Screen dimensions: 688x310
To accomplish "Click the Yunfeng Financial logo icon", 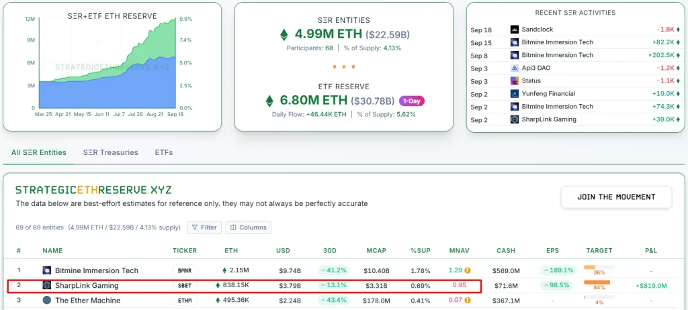I will [515, 94].
